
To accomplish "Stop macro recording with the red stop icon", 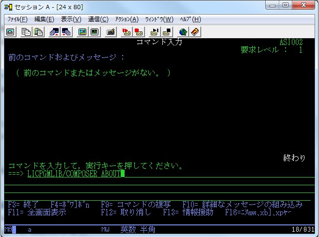I will [139, 32].
